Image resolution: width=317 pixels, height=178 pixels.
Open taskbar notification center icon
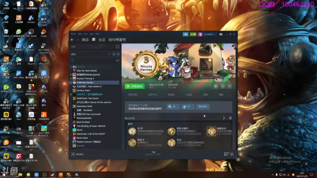[311, 175]
